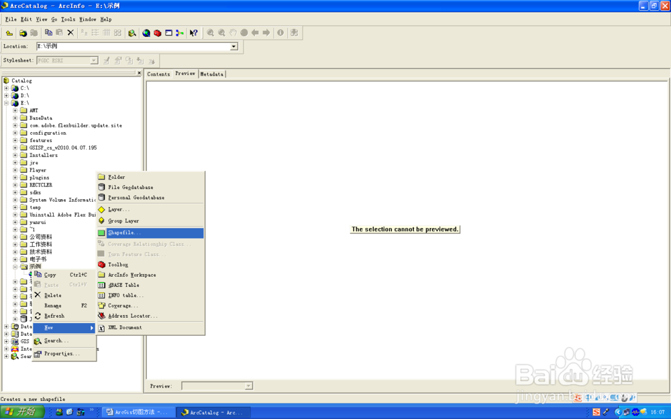Click the Identify info tool icon
The image size is (671, 419).
coord(280,33)
